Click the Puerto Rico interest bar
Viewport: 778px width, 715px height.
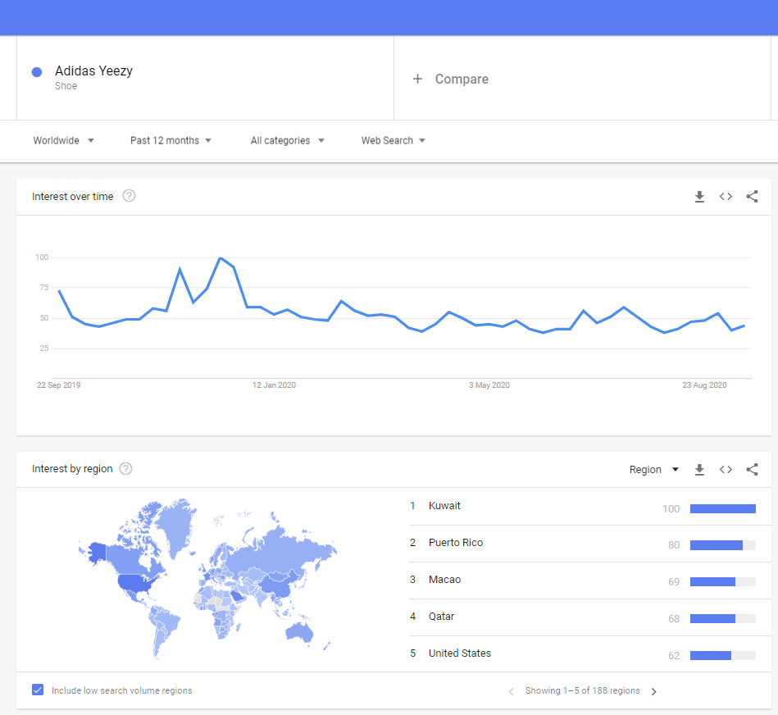pyautogui.click(x=722, y=545)
